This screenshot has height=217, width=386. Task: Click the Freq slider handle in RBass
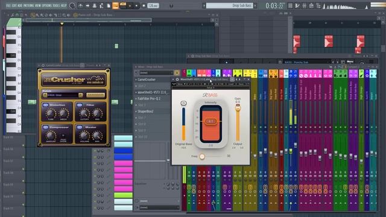click(x=202, y=157)
